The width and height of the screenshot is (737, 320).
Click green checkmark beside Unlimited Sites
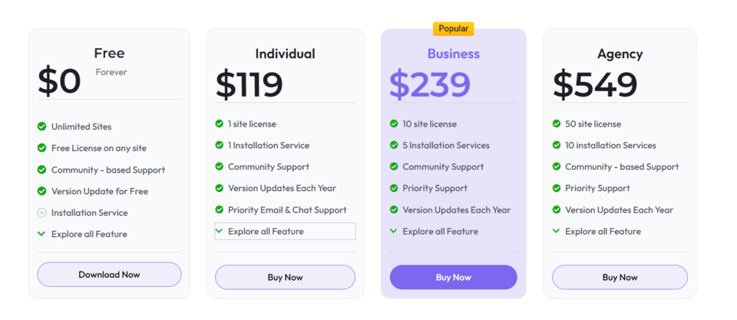pos(41,127)
